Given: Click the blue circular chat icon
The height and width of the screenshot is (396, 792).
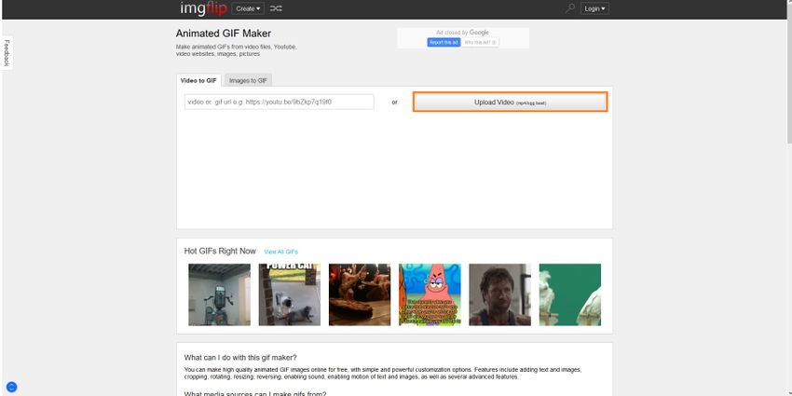Looking at the screenshot, I should click(x=11, y=388).
